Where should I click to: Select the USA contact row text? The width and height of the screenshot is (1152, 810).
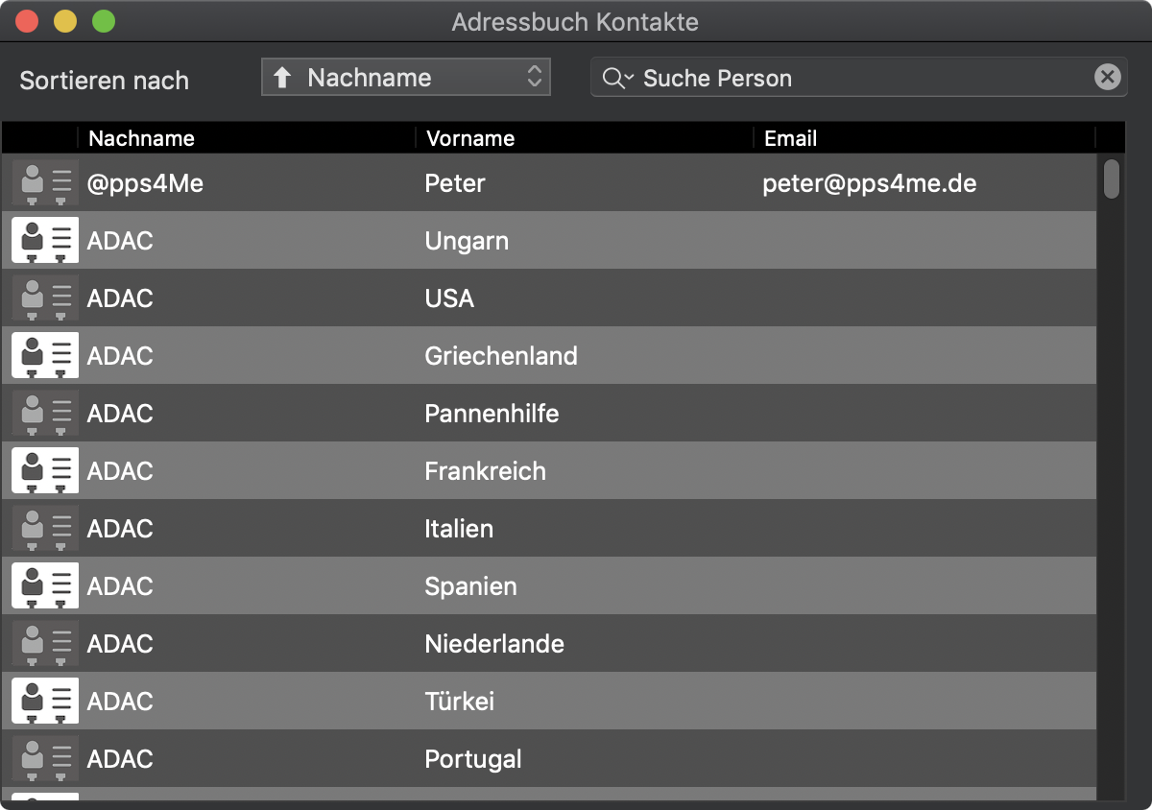coord(449,298)
